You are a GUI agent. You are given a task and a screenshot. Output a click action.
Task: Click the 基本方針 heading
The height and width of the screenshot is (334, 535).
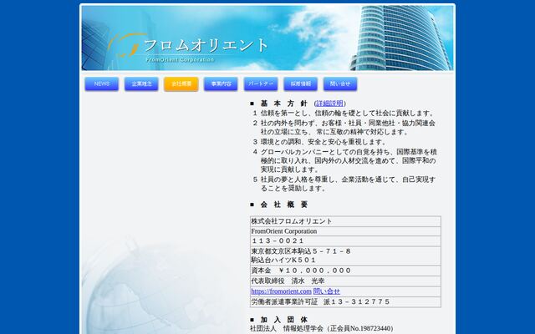pos(284,104)
